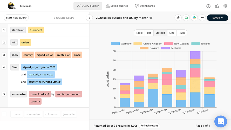Star the query title as favorite
Screen dimensions: 231x130
click(151, 18)
